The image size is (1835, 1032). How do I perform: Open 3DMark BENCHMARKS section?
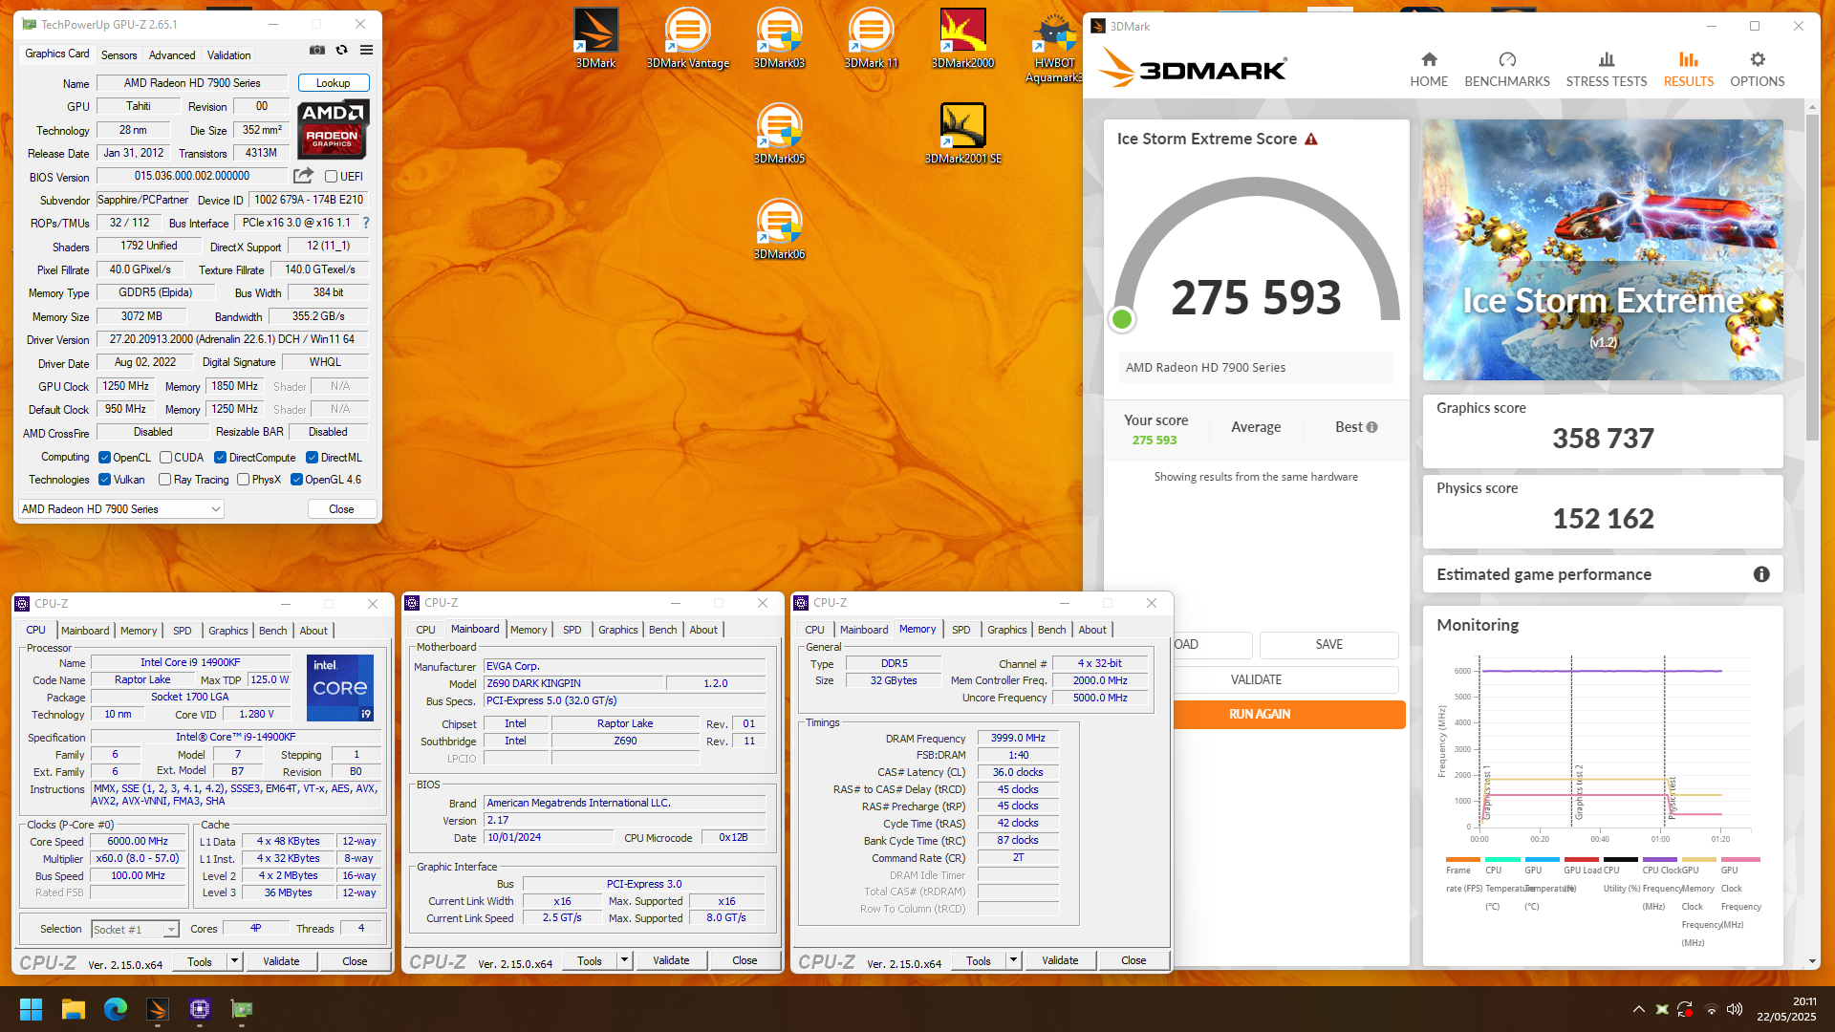[1507, 70]
